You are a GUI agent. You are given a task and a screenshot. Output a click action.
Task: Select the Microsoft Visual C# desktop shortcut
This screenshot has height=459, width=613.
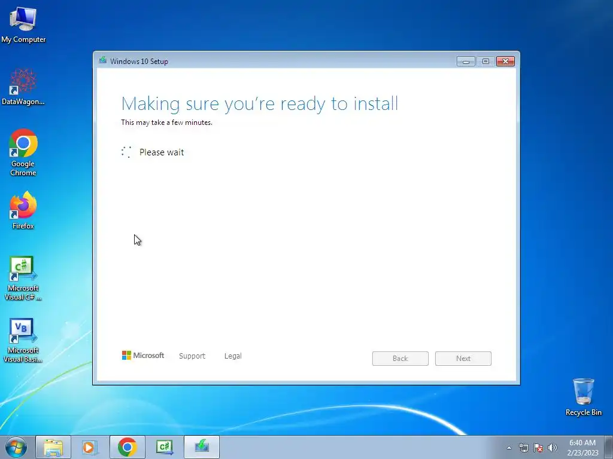point(23,279)
